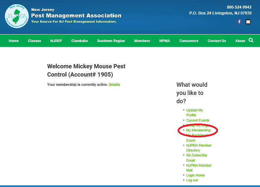Click the NJPMA circular logo
Screen dimensions: 260x187
coord(17,16)
